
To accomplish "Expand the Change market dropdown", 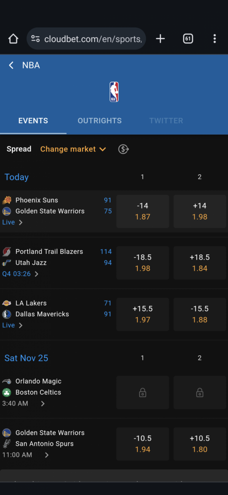I will (x=73, y=149).
